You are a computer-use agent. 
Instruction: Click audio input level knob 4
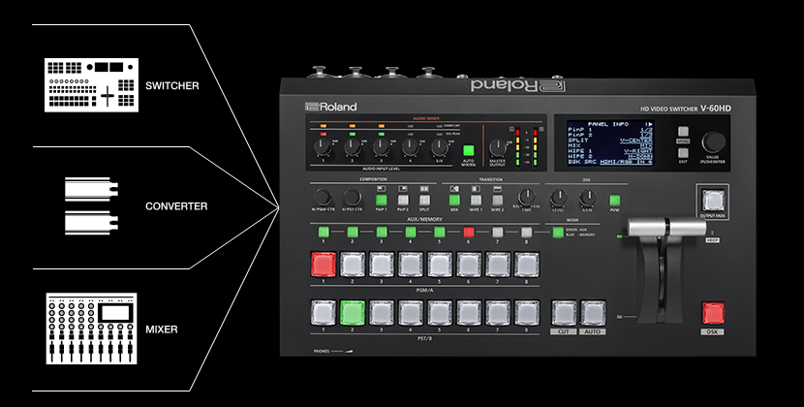click(410, 147)
